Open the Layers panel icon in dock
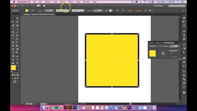197x111 pixels. [x=184, y=83]
